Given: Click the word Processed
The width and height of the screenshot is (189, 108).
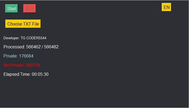Looking at the screenshot, I should [x=14, y=47].
